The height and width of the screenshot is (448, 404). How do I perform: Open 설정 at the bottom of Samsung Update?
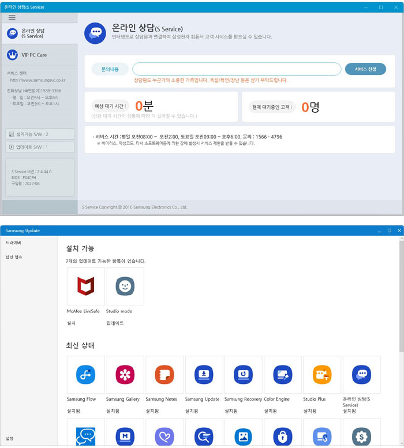click(x=9, y=438)
